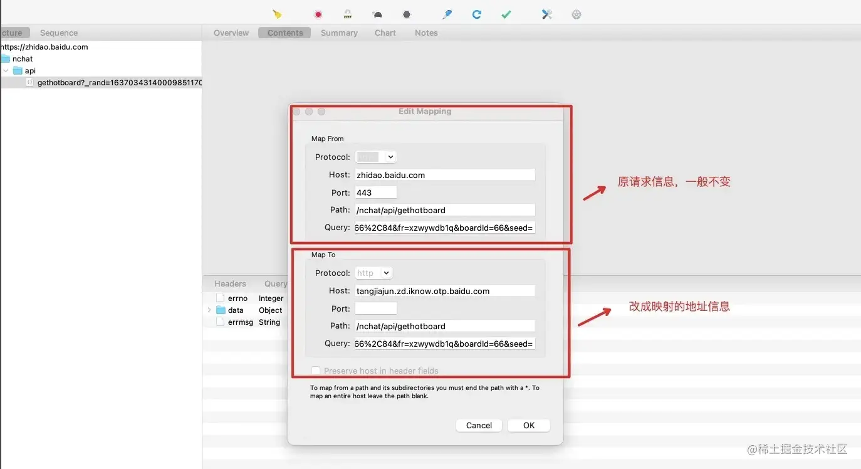Viewport: 861px width, 469px height.
Task: Click the Map From Port field 443
Action: [376, 192]
